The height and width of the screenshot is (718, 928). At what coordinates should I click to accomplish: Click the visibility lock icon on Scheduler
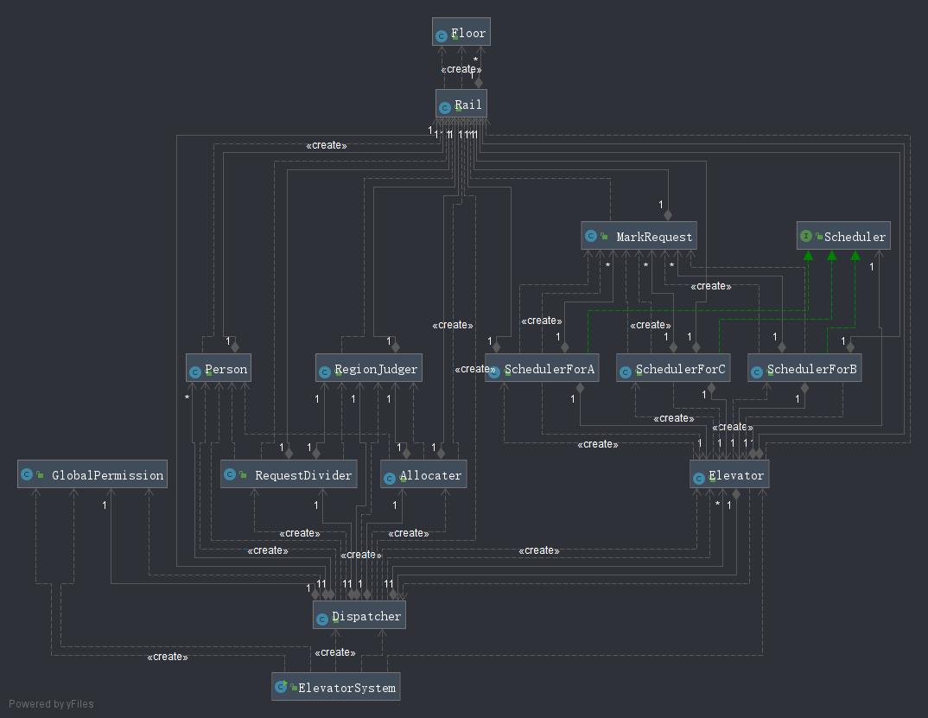(x=819, y=236)
